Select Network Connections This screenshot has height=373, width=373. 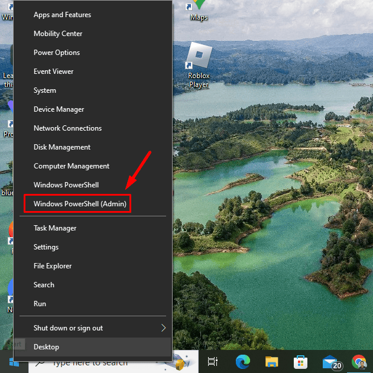tap(93, 128)
